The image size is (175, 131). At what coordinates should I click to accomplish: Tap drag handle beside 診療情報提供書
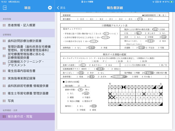point(4,56)
